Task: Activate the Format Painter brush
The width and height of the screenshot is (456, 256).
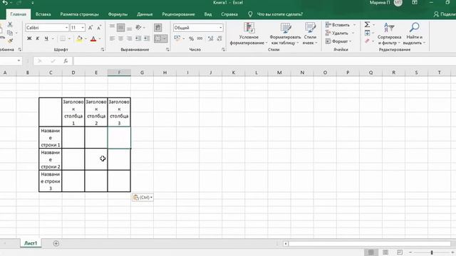Action: (x=10, y=41)
